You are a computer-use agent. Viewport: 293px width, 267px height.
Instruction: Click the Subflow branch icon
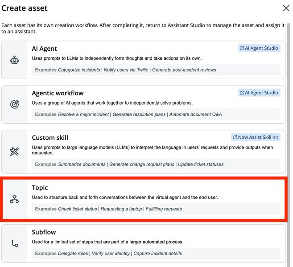(15, 243)
